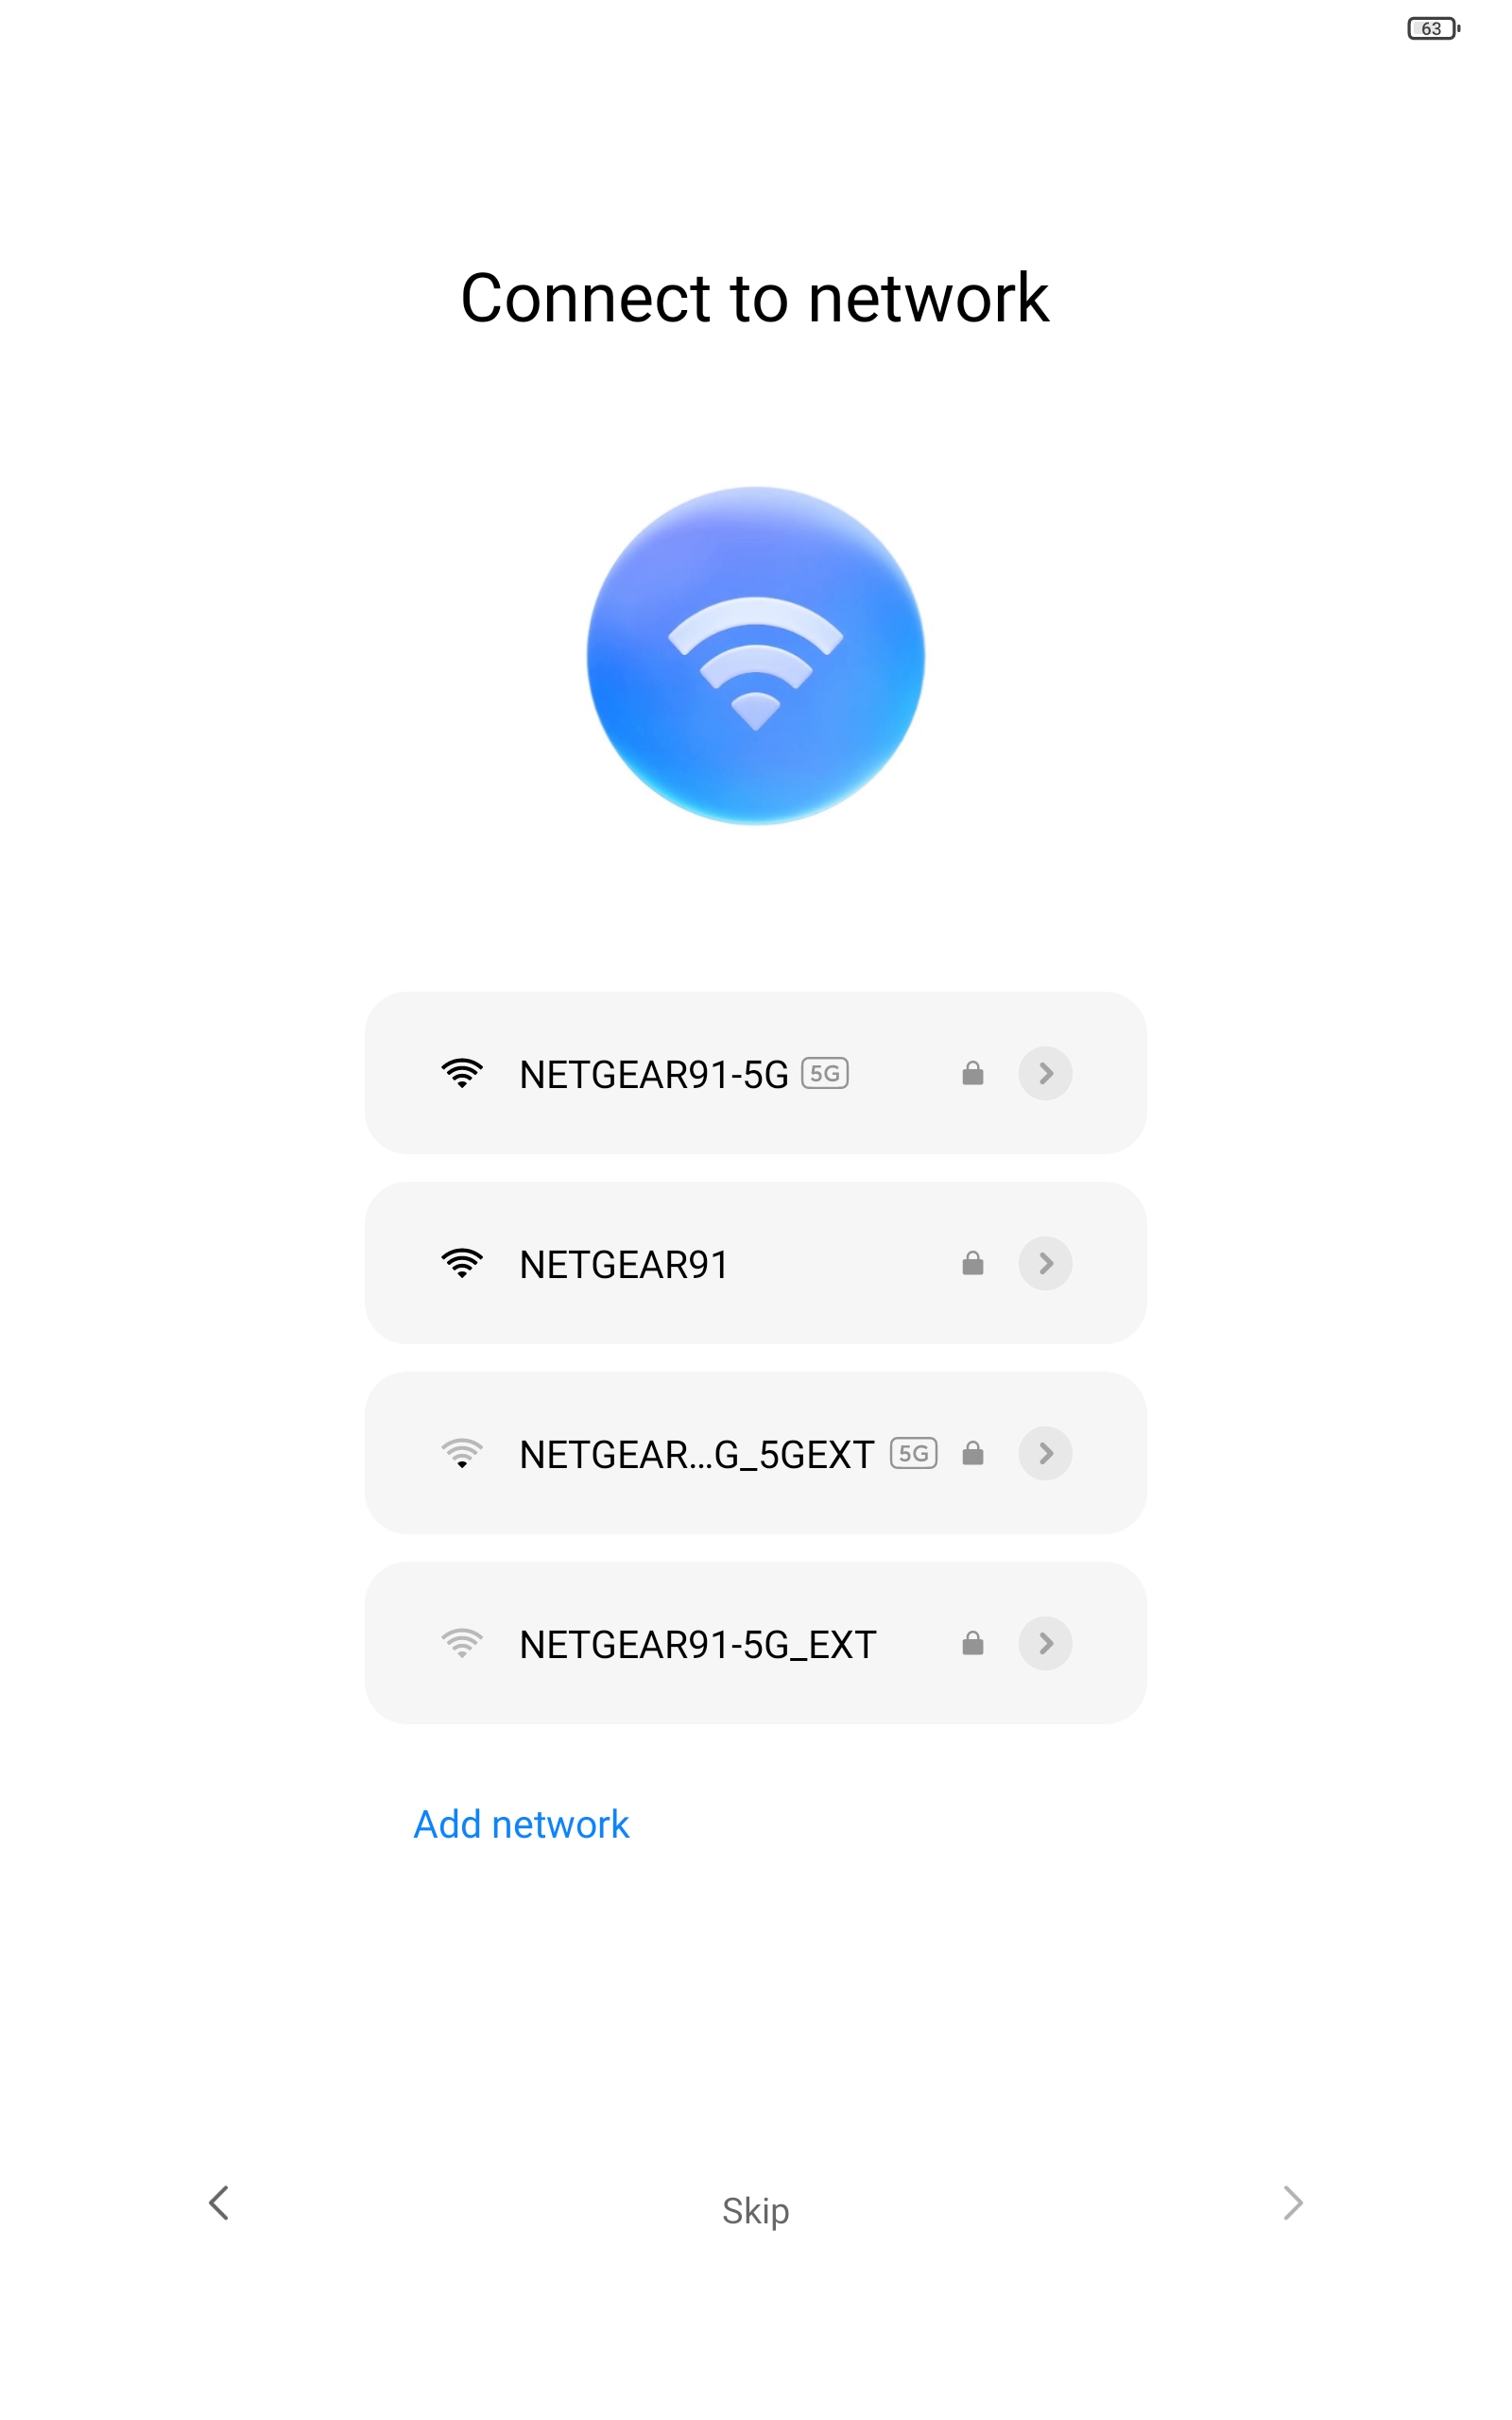Viewport: 1512px width, 2420px height.
Task: Expand details arrow for NETGEAR91-5G_EXT
Action: point(1046,1643)
